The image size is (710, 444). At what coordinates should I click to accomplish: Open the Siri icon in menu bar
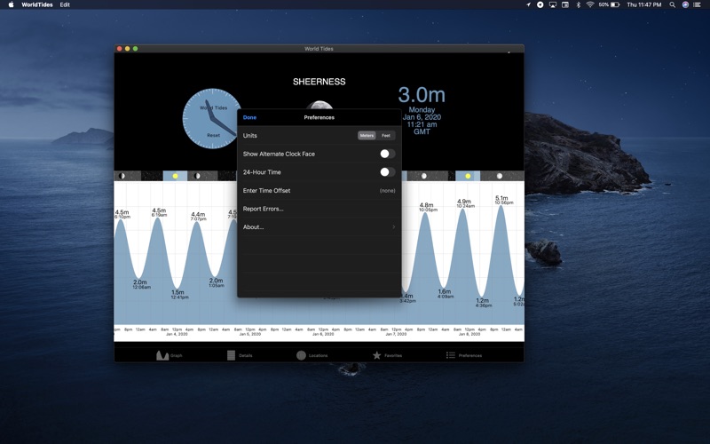click(x=685, y=4)
